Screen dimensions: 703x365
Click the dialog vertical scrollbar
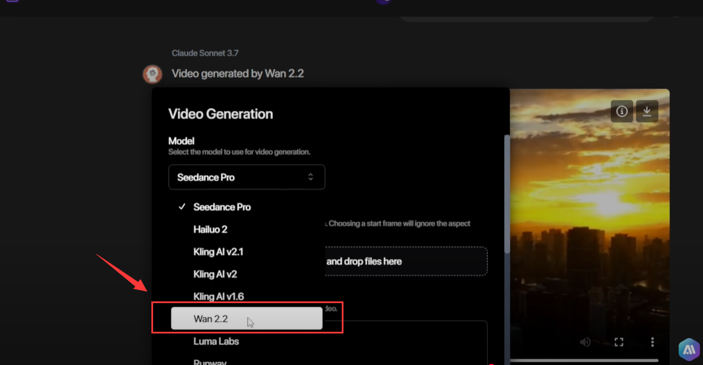click(506, 195)
